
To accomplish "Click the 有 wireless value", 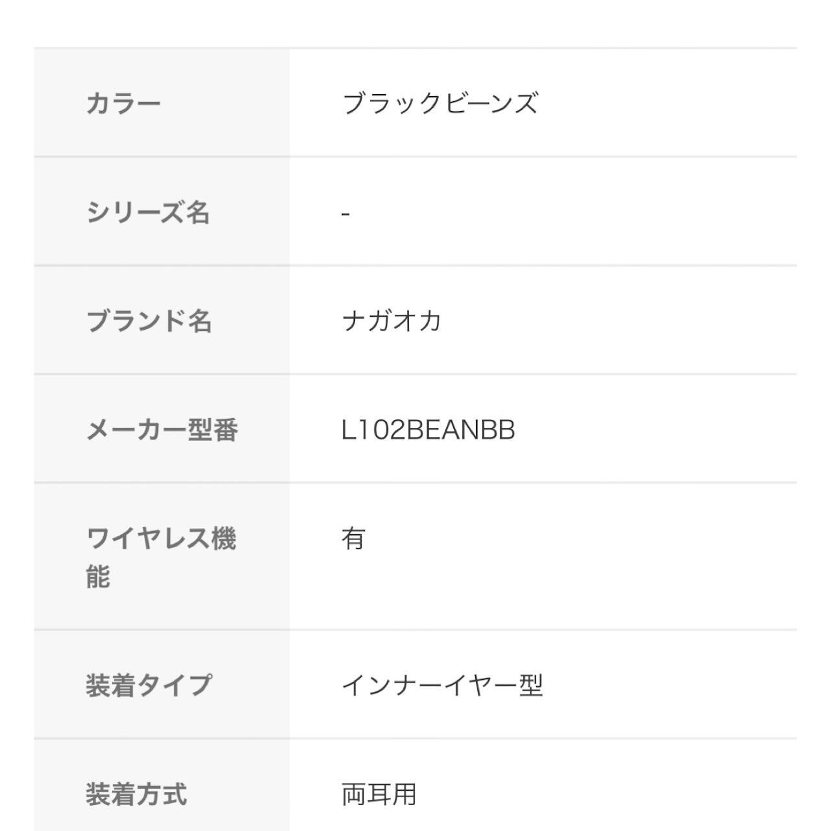I will click(354, 538).
